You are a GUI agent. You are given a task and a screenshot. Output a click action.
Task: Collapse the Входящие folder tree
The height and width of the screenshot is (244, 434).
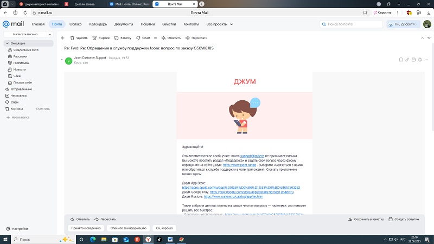coord(6,43)
